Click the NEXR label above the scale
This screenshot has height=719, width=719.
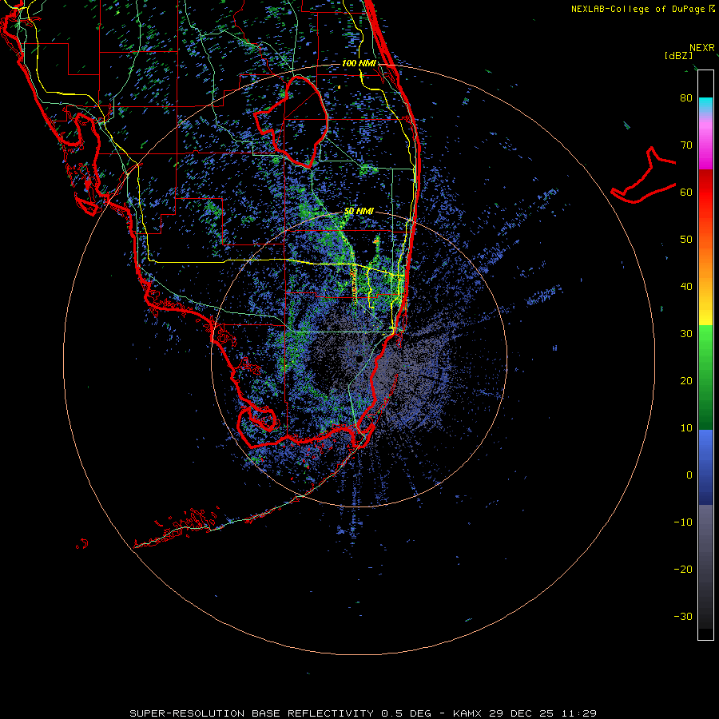coord(701,48)
